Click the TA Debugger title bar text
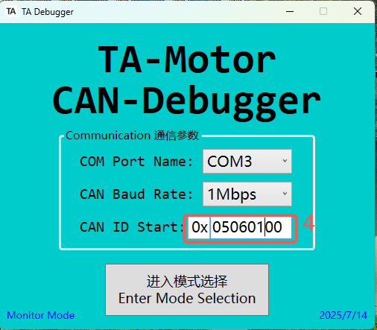This screenshot has width=377, height=330. 48,12
